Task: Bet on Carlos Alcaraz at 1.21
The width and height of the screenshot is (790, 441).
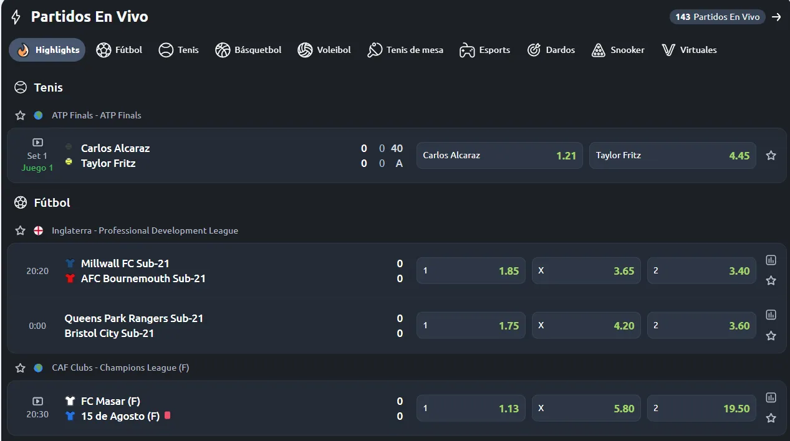Action: [499, 156]
